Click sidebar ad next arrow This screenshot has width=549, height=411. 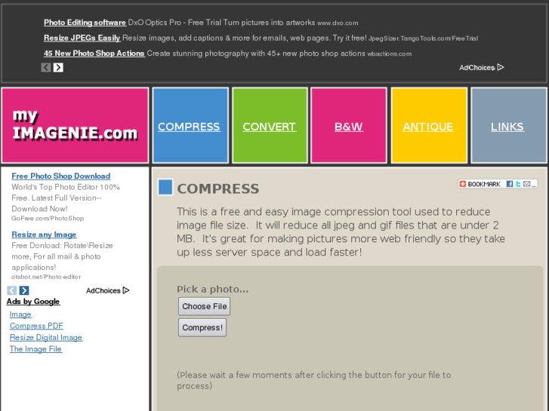point(24,290)
